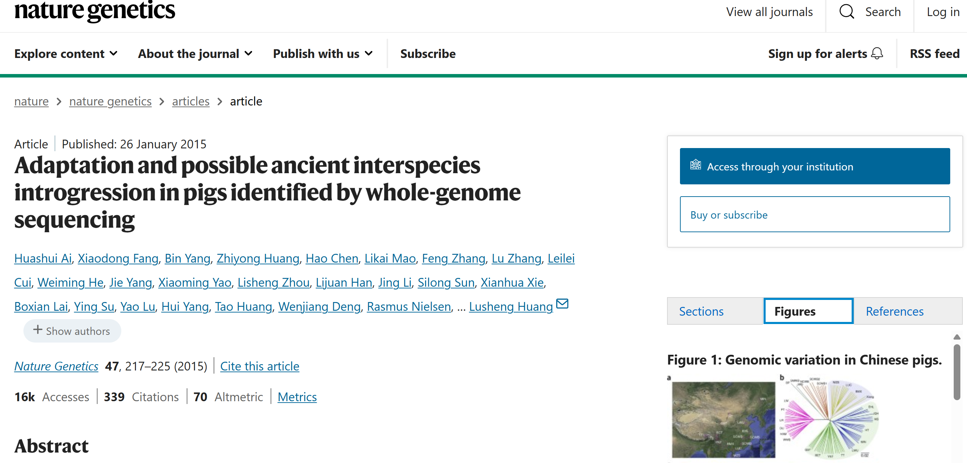Click the plus icon in Show authors
Image resolution: width=967 pixels, height=463 pixels.
pyautogui.click(x=37, y=330)
